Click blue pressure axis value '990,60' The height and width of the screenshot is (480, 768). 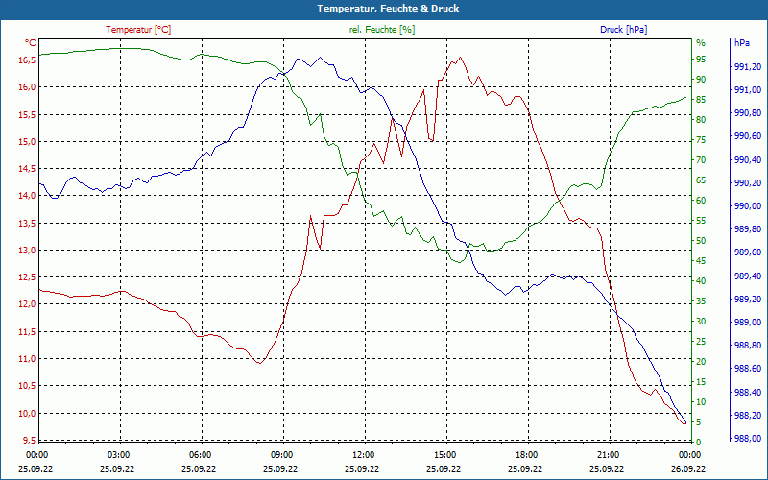pos(748,135)
